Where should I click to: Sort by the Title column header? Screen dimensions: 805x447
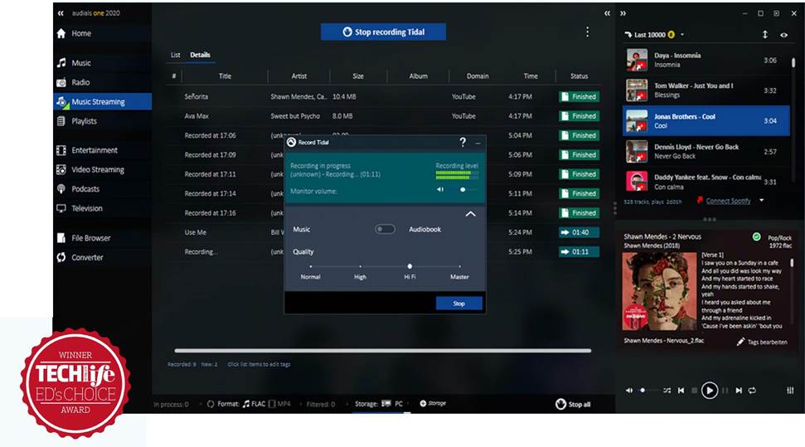225,76
